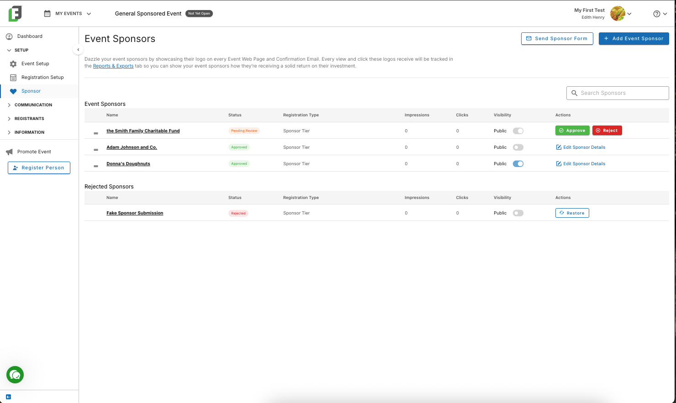The image size is (676, 403).
Task: Click the green chat bubble support icon
Action: (15, 375)
